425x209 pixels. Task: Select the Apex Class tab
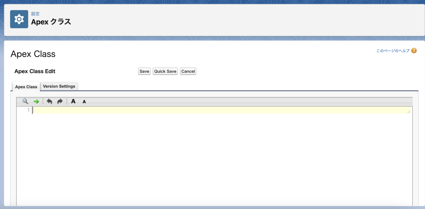[x=25, y=86]
